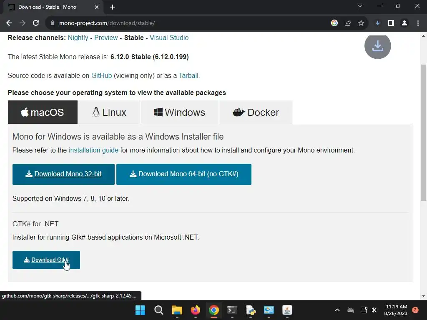Open the volume speaker tray icon
427x320 pixels.
374,310
